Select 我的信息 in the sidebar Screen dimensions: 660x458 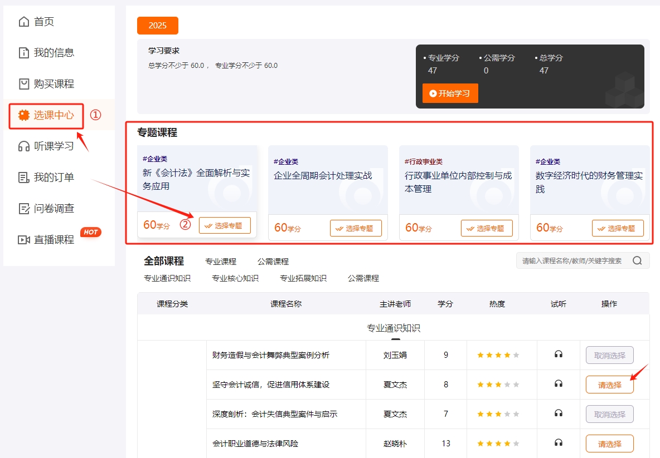pos(47,52)
